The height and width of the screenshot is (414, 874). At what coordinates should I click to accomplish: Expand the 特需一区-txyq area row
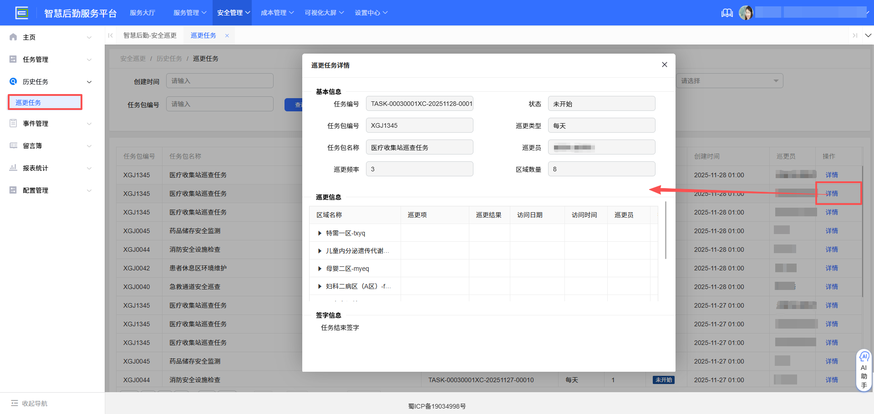coord(320,233)
